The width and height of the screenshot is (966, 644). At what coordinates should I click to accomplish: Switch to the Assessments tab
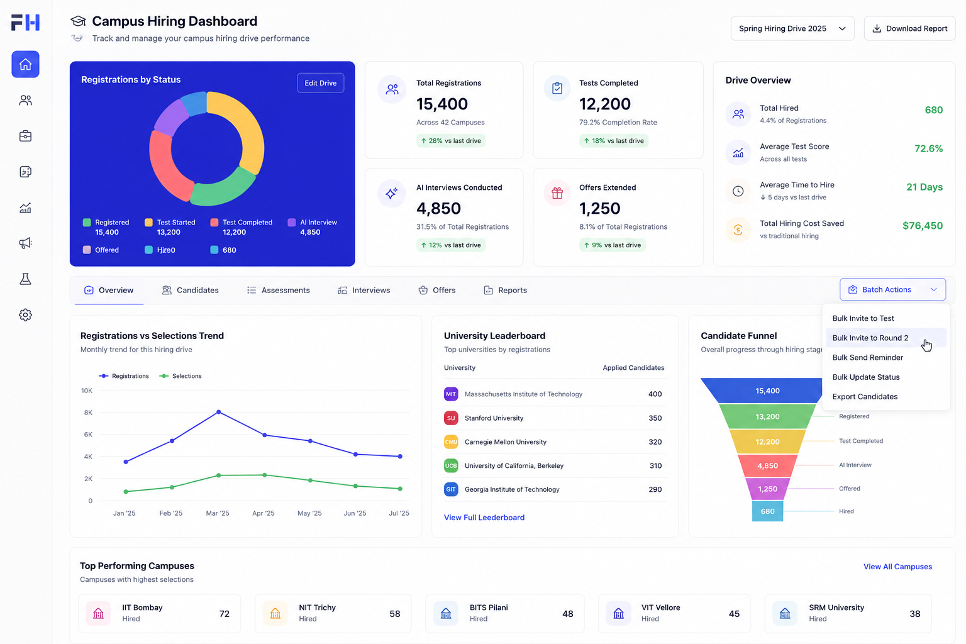pyautogui.click(x=278, y=291)
